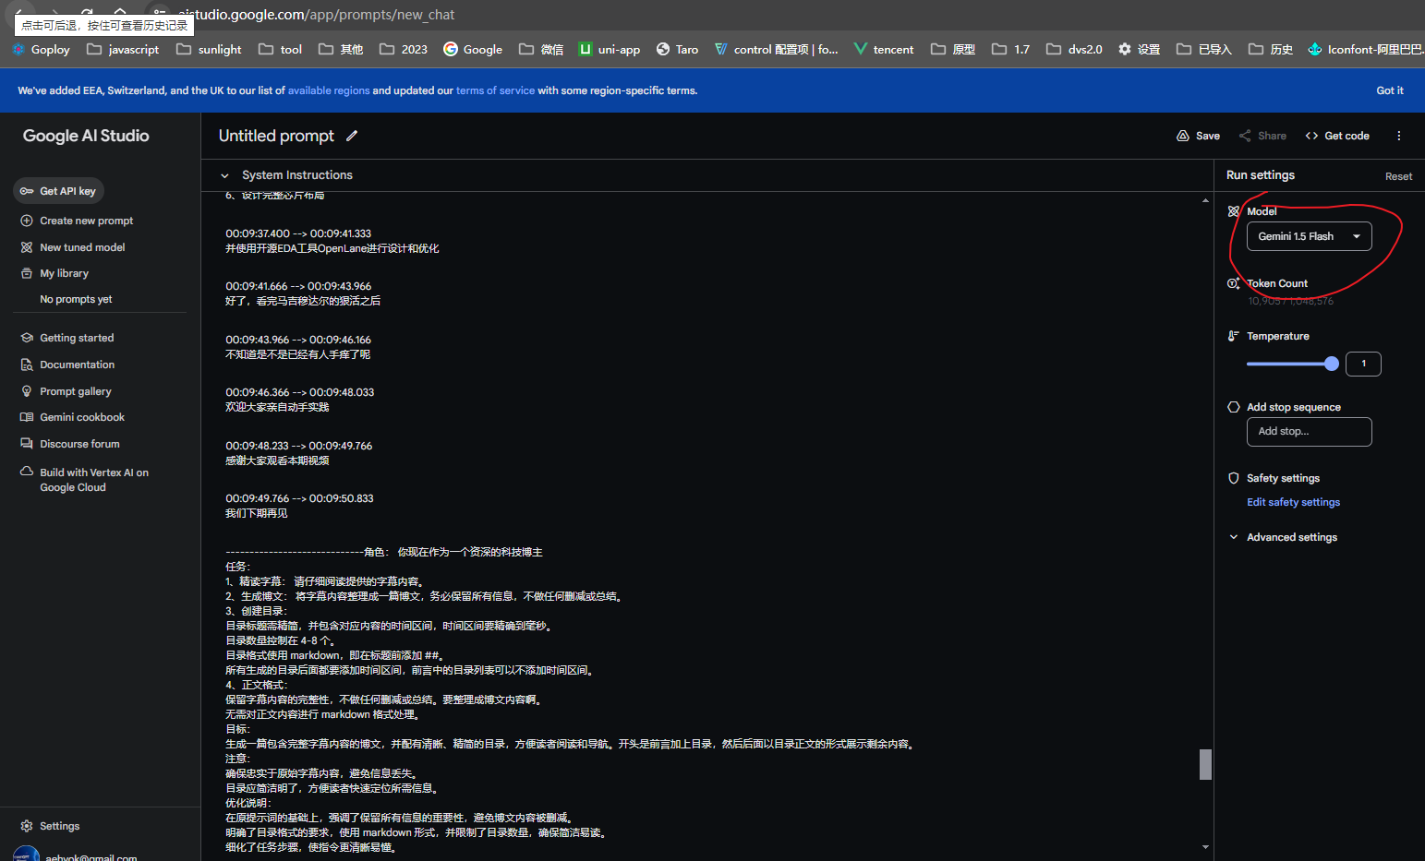Open the javascript bookmark folder
Viewport: 1425px width, 861px height.
coord(123,50)
